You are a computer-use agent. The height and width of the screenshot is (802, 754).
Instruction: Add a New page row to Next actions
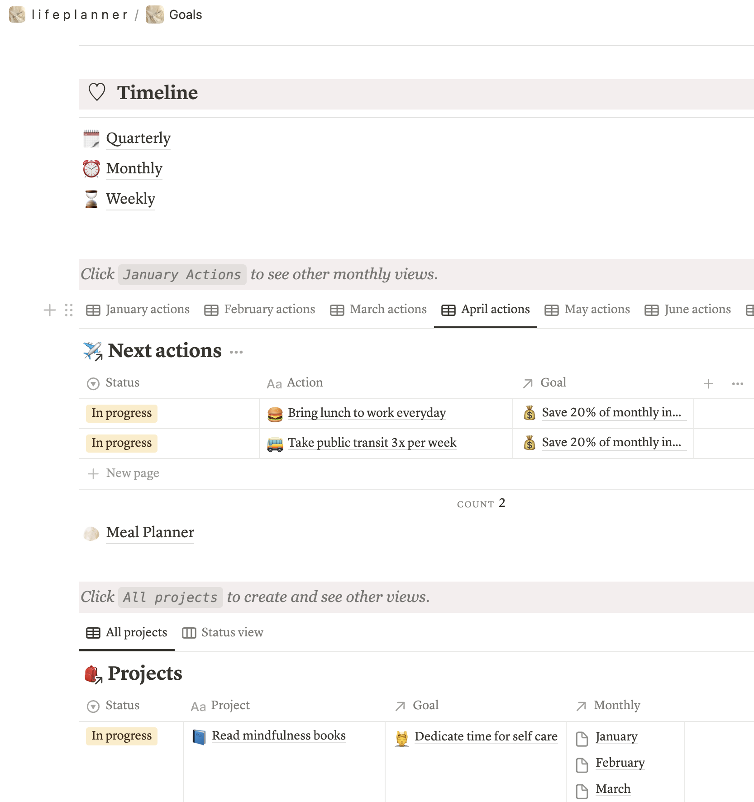[x=132, y=473]
